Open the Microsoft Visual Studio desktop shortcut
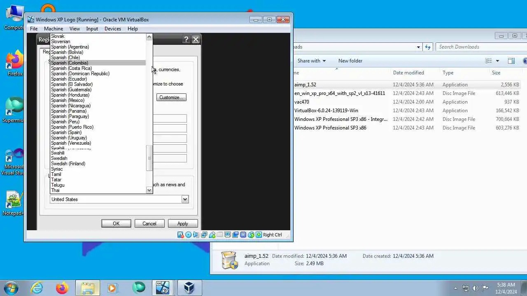Viewport: 527px width, 296px height. click(14, 162)
